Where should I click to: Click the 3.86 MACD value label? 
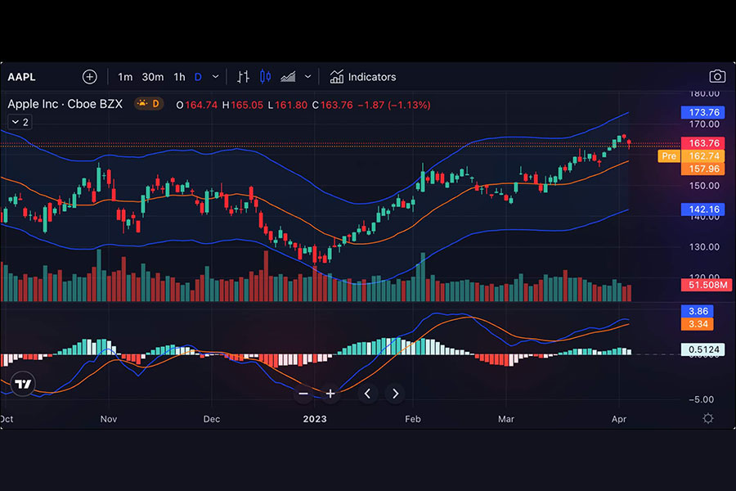698,311
